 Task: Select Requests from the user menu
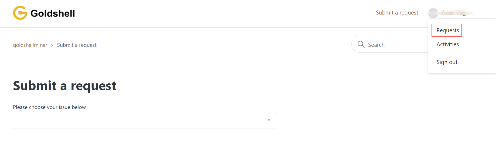(x=447, y=30)
